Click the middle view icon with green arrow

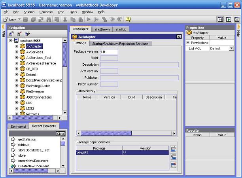(x=229, y=20)
